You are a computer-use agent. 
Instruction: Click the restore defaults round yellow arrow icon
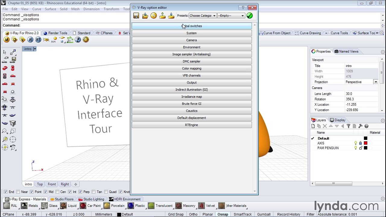tap(154, 16)
